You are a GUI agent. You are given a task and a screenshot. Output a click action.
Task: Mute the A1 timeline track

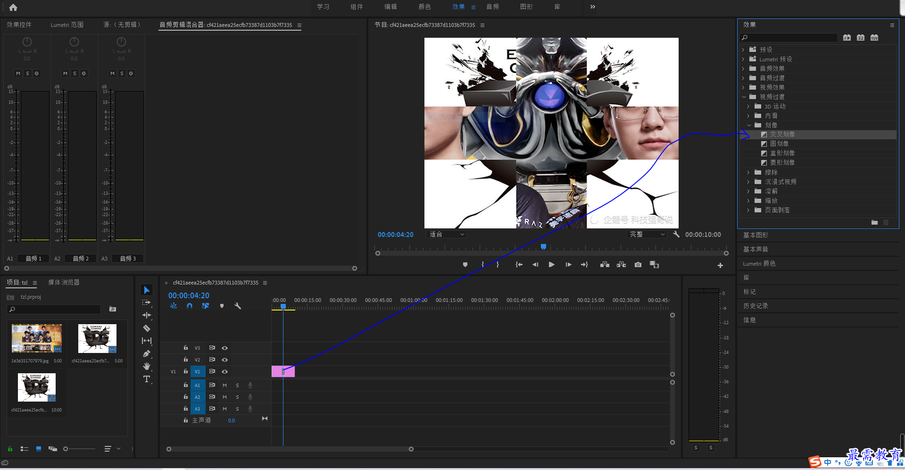pos(224,385)
